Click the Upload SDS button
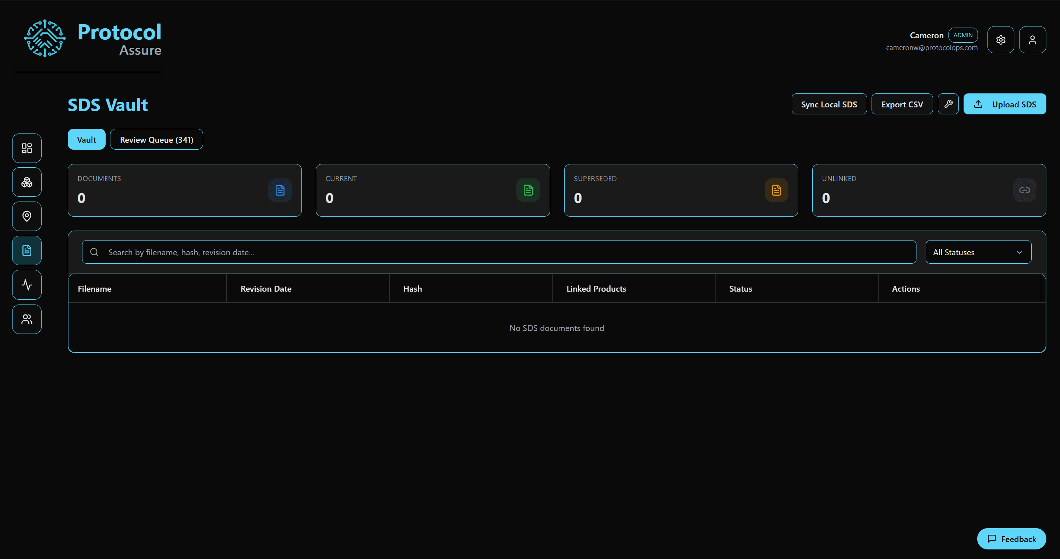 1004,104
